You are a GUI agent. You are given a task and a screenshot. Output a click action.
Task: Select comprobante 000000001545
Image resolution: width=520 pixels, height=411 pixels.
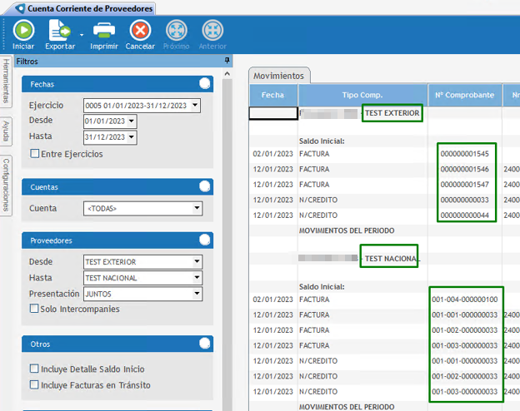[465, 154]
